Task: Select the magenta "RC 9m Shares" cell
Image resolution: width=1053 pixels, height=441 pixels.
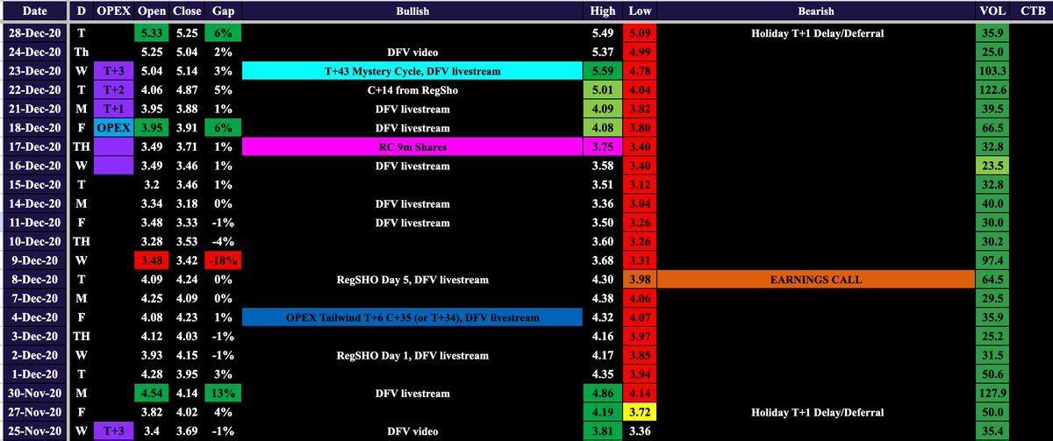Action: 412,148
